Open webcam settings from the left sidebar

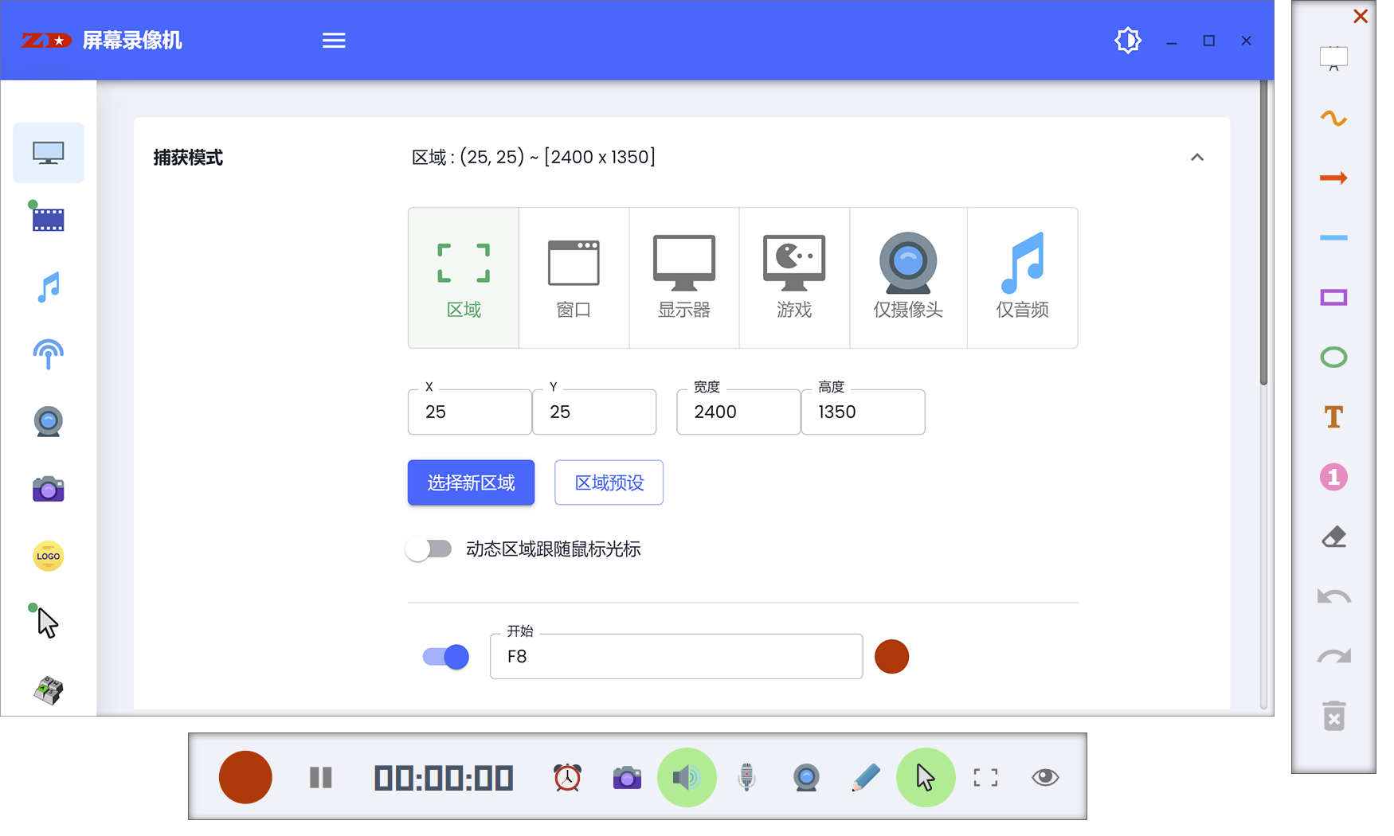tap(48, 421)
